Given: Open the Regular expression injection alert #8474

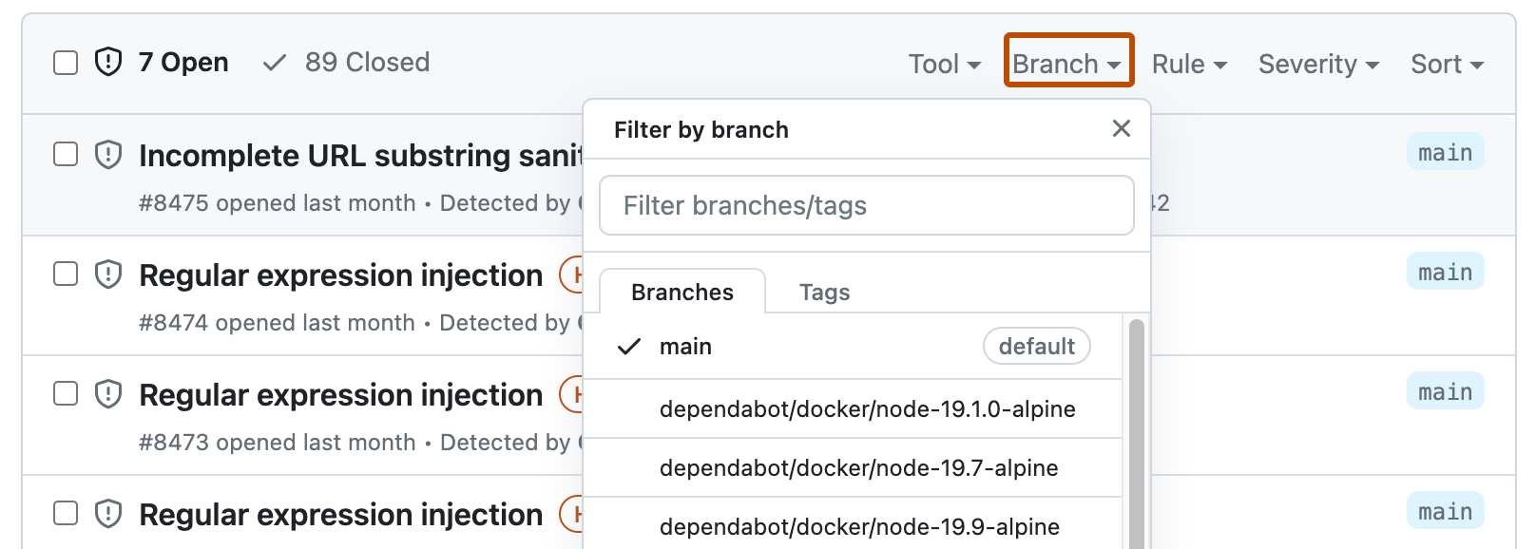Looking at the screenshot, I should click(x=340, y=275).
